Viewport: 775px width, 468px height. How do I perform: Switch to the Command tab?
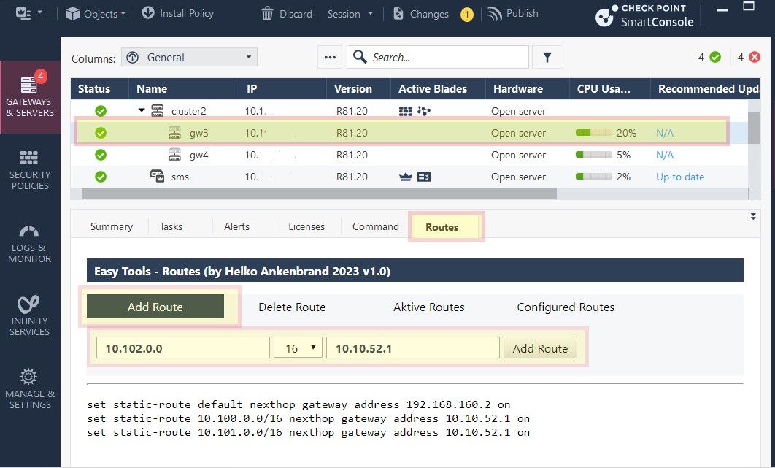(x=375, y=226)
